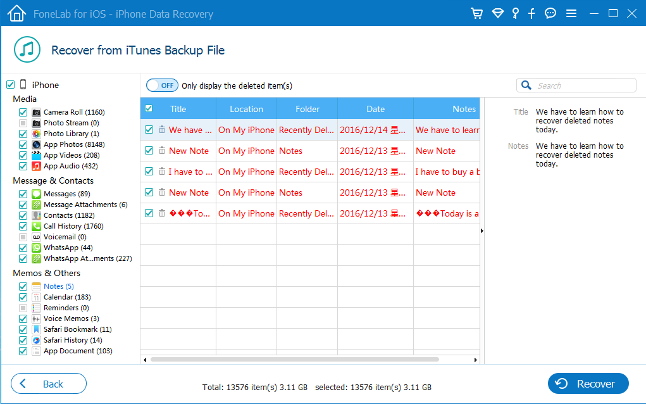Image resolution: width=646 pixels, height=404 pixels.
Task: Open Contacts (1182) category
Action: tap(69, 215)
